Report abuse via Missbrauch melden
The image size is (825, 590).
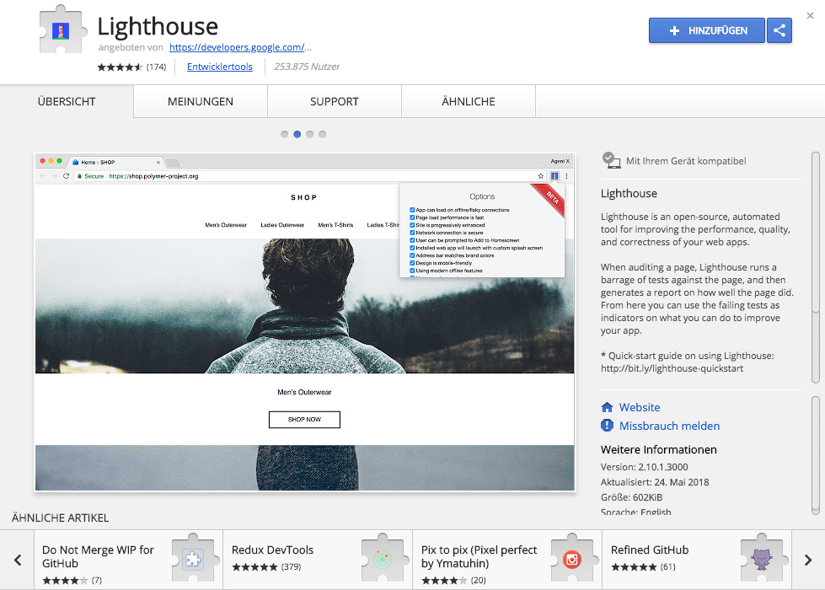pyautogui.click(x=669, y=426)
